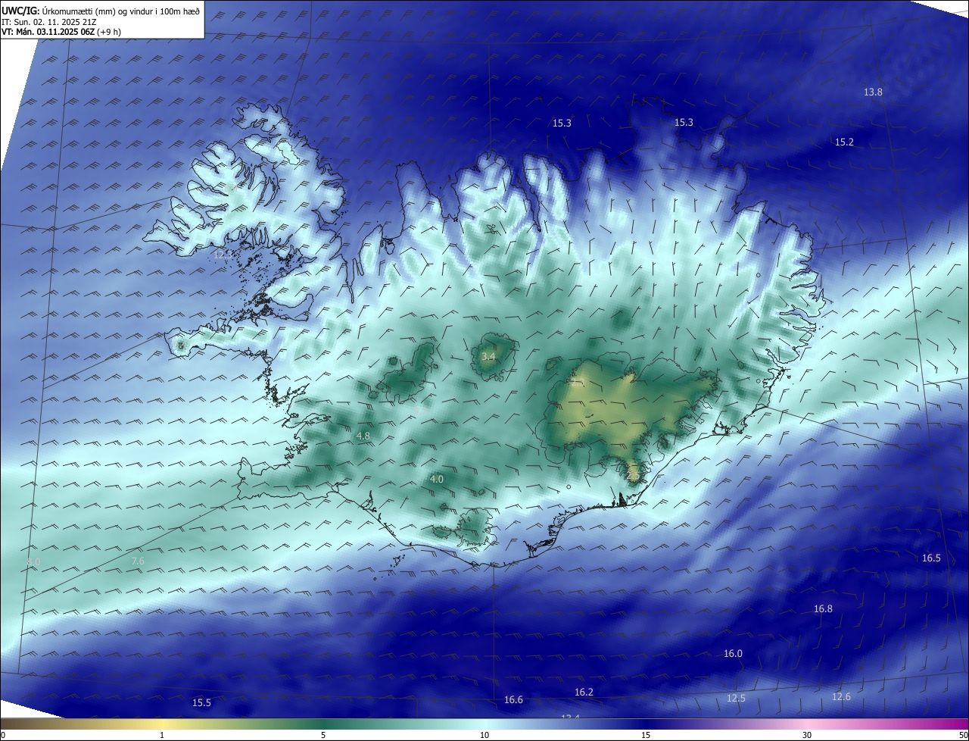Click the 4.0 value on the map

coord(437,479)
